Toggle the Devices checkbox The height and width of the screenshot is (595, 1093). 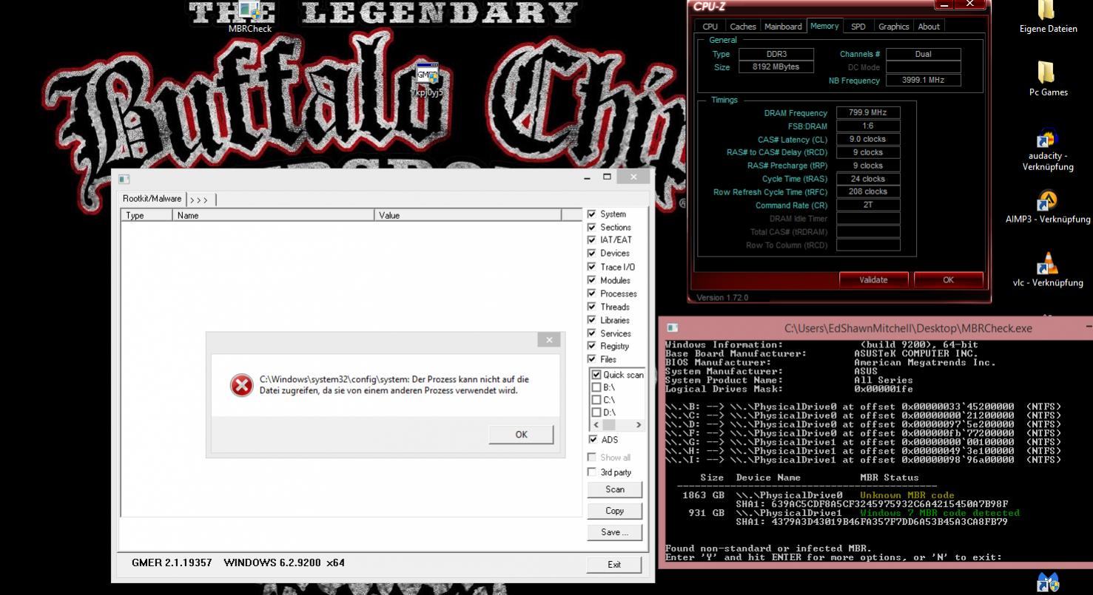point(592,253)
